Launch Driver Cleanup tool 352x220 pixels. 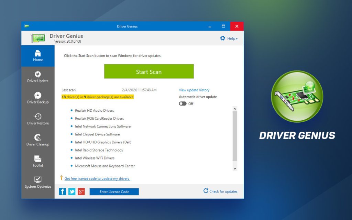click(37, 141)
